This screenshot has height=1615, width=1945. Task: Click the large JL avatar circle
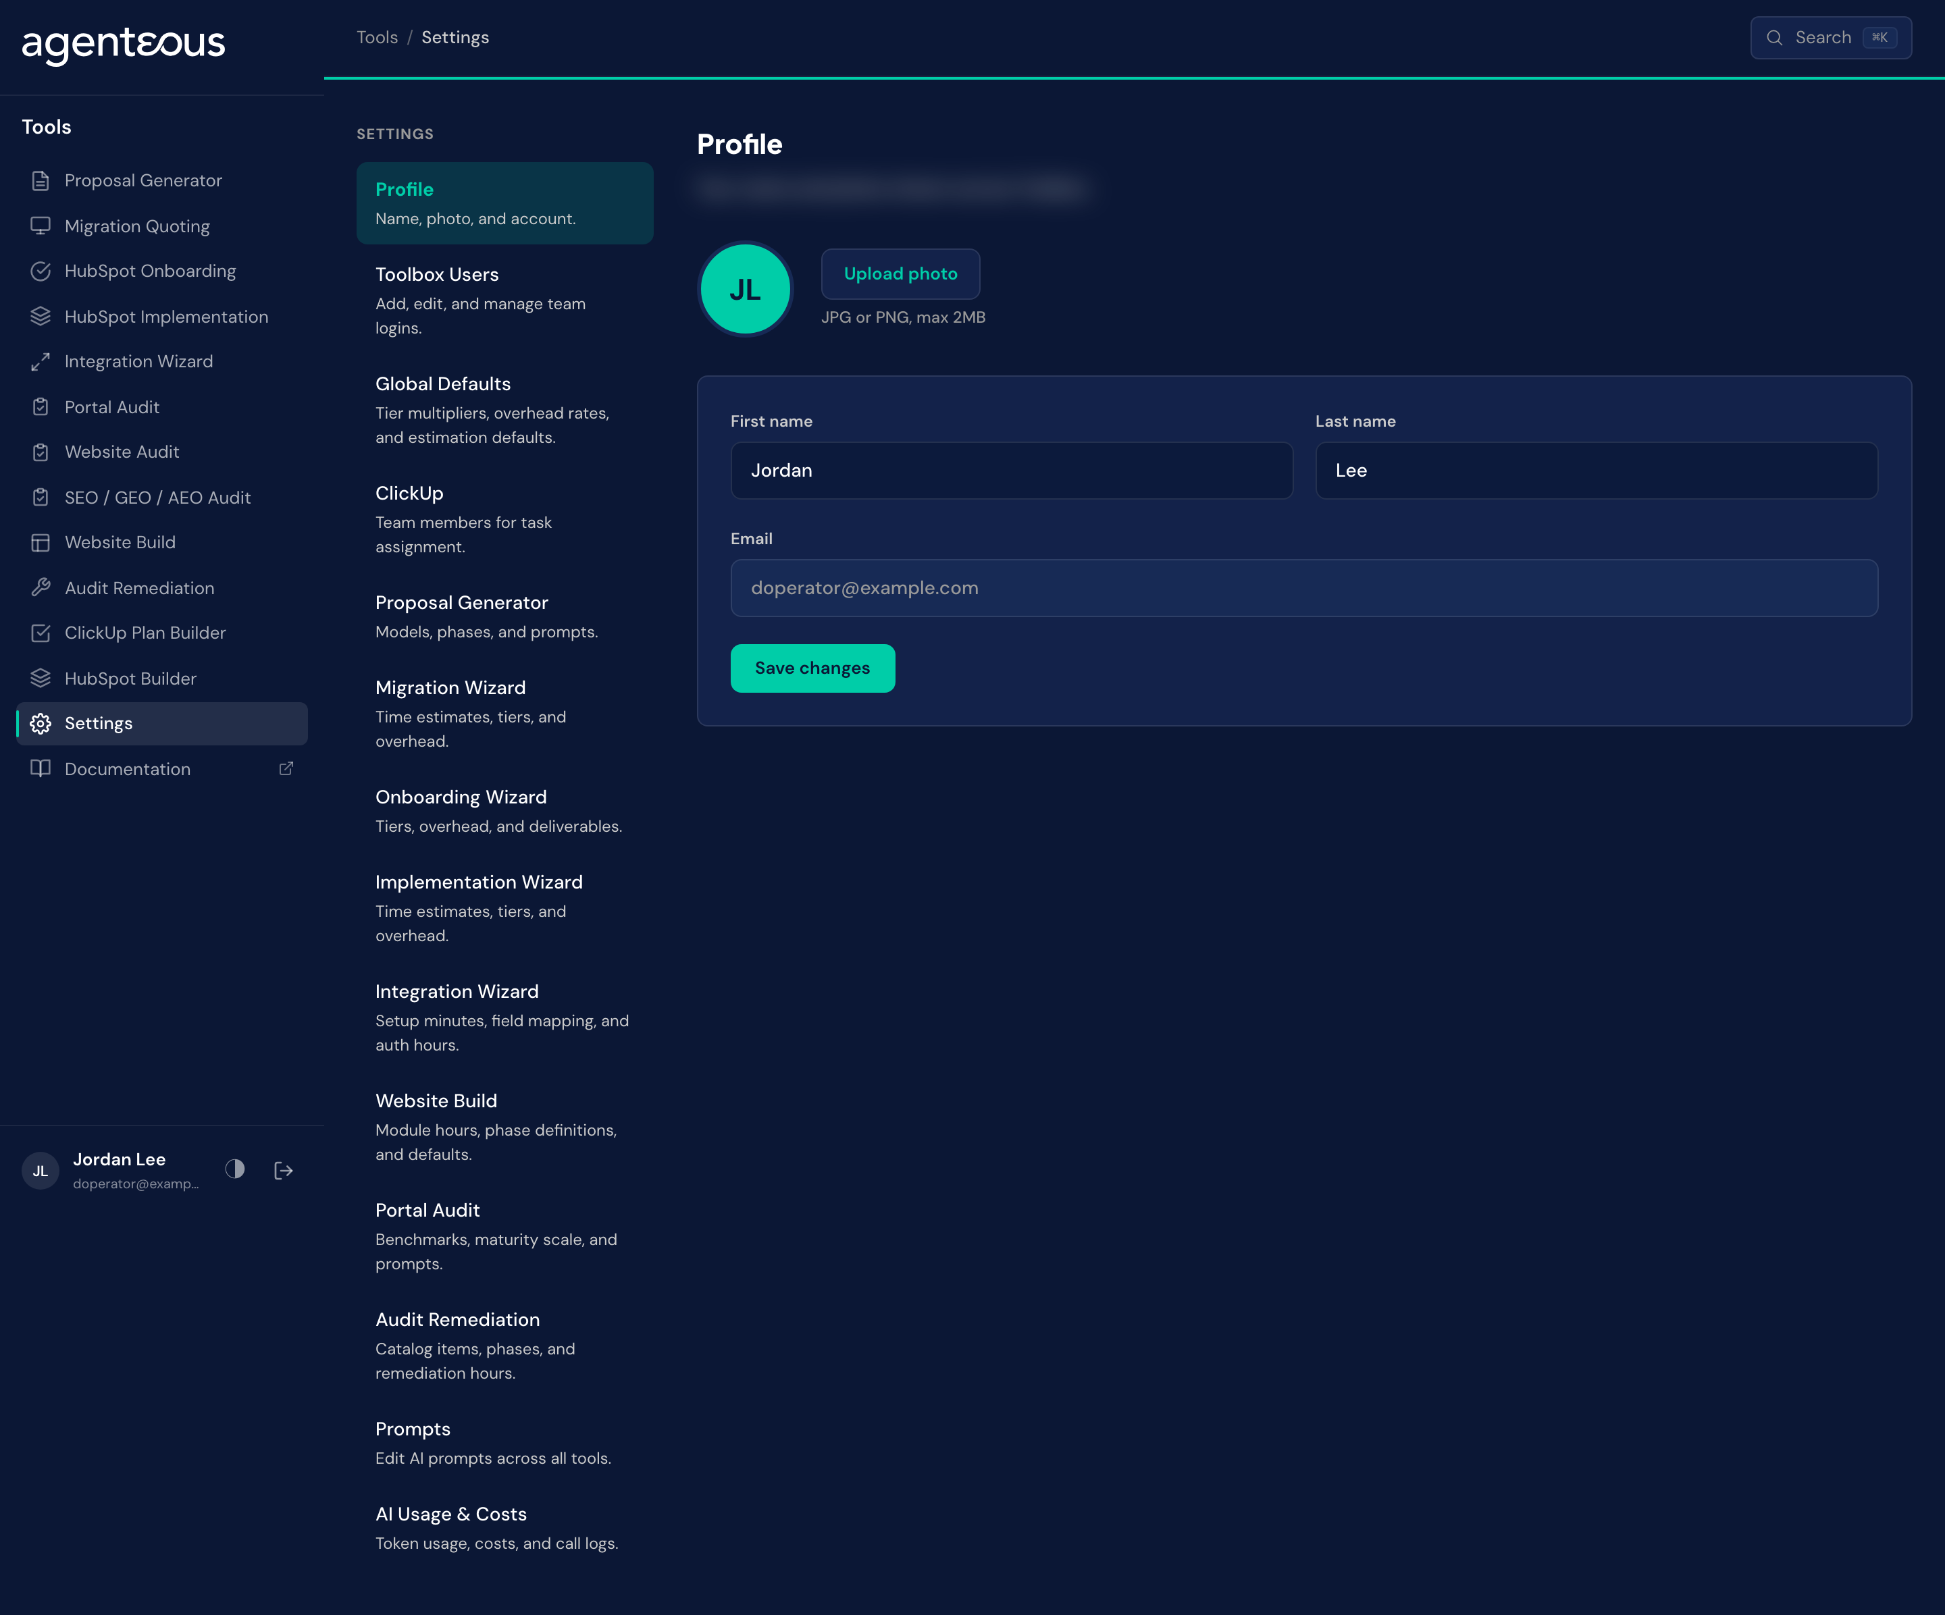[745, 289]
